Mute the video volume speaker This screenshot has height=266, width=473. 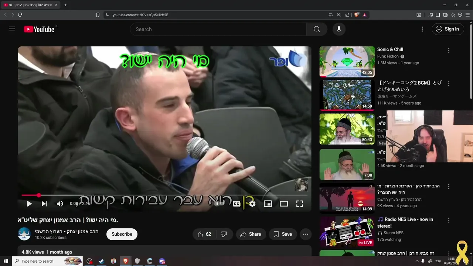(x=60, y=204)
